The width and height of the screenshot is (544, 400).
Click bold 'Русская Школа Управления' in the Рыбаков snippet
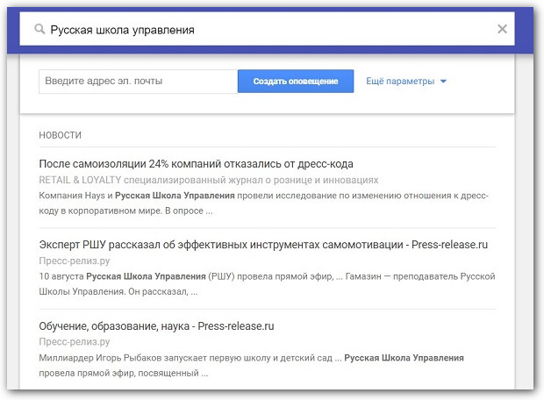(404, 358)
